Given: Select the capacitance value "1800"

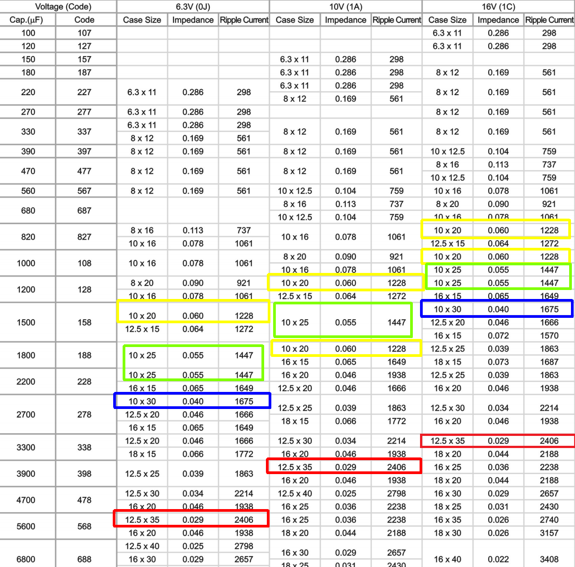Looking at the screenshot, I should click(26, 355).
